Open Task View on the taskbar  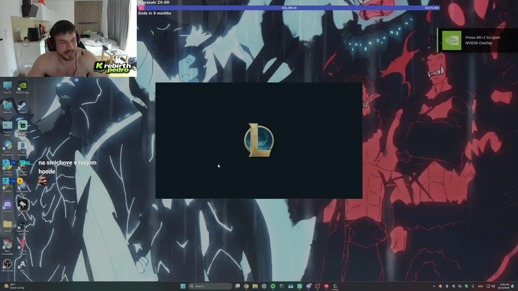point(238,286)
